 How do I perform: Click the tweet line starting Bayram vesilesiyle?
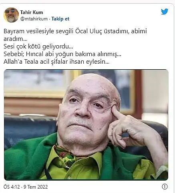[x=75, y=31]
